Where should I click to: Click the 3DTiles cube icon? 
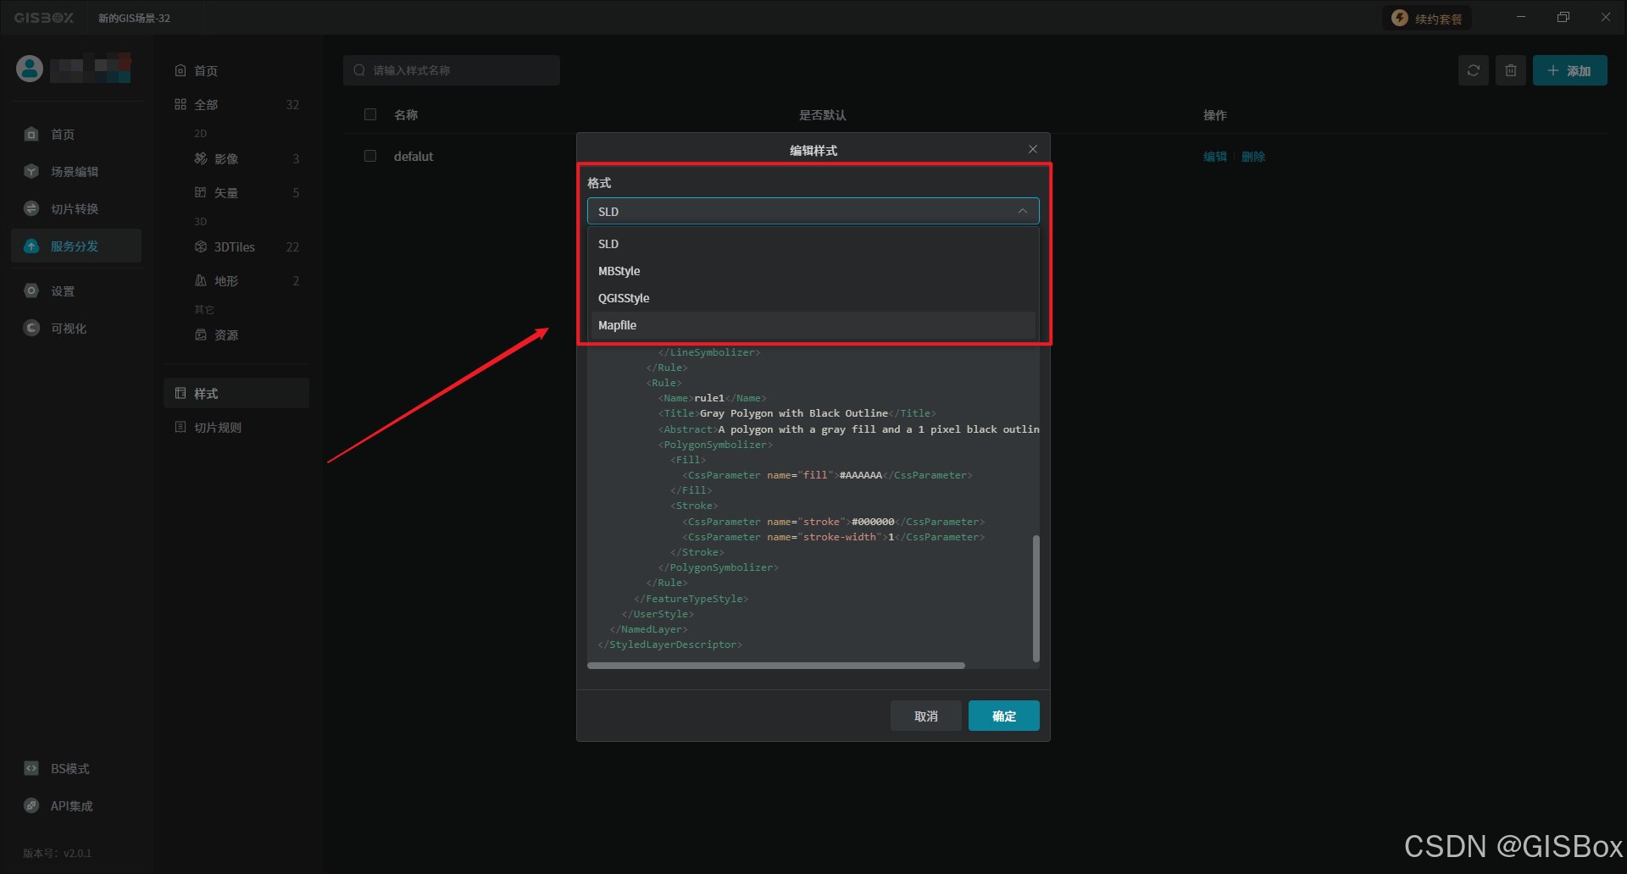pyautogui.click(x=201, y=246)
